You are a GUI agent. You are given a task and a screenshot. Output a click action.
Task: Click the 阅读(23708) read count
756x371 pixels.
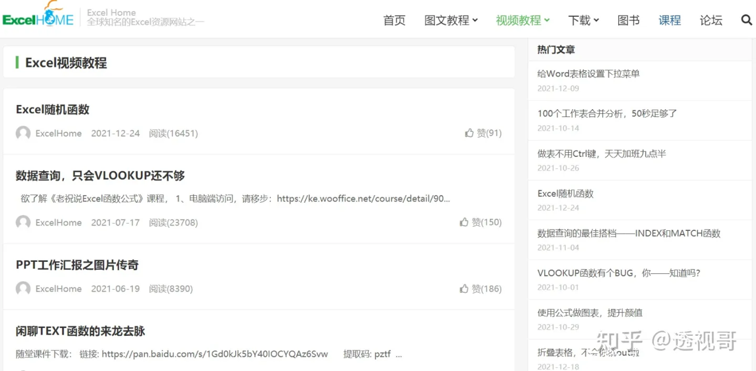(174, 222)
